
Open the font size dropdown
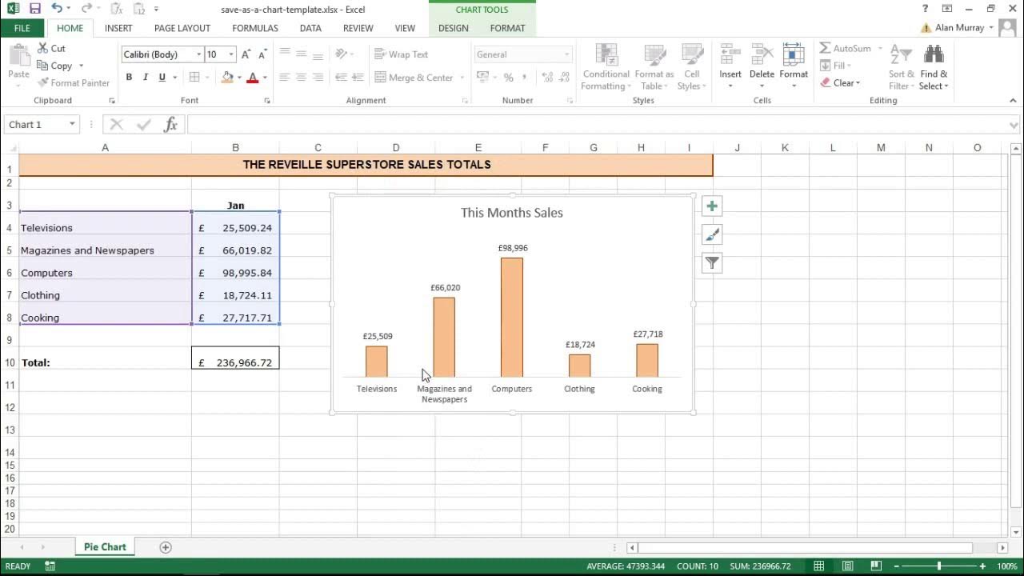point(231,54)
